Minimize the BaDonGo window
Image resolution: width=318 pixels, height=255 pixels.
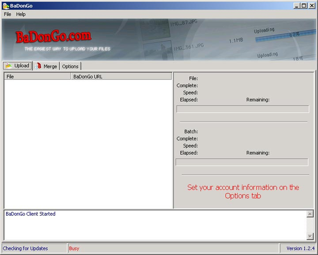(x=296, y=6)
